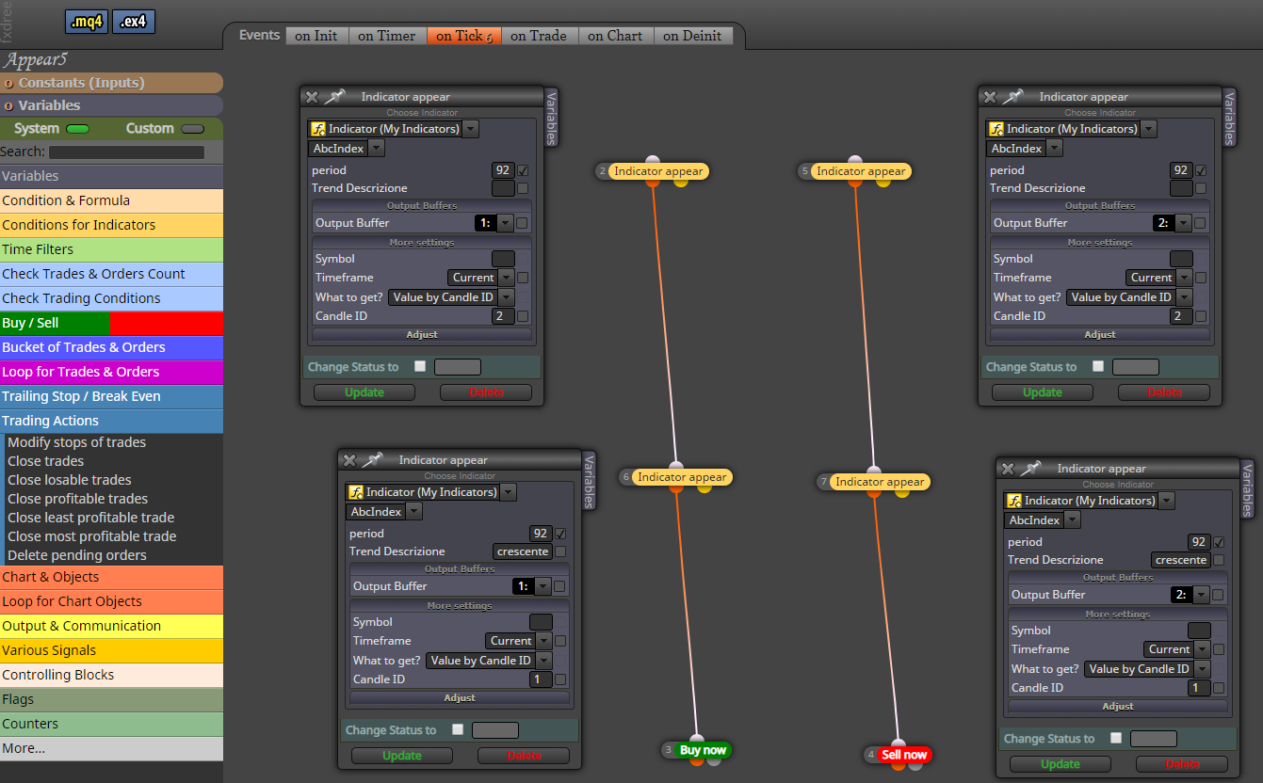
Task: Pin the Buffer 2:, Candle ID 2 indicator panel
Action: coord(1012,96)
